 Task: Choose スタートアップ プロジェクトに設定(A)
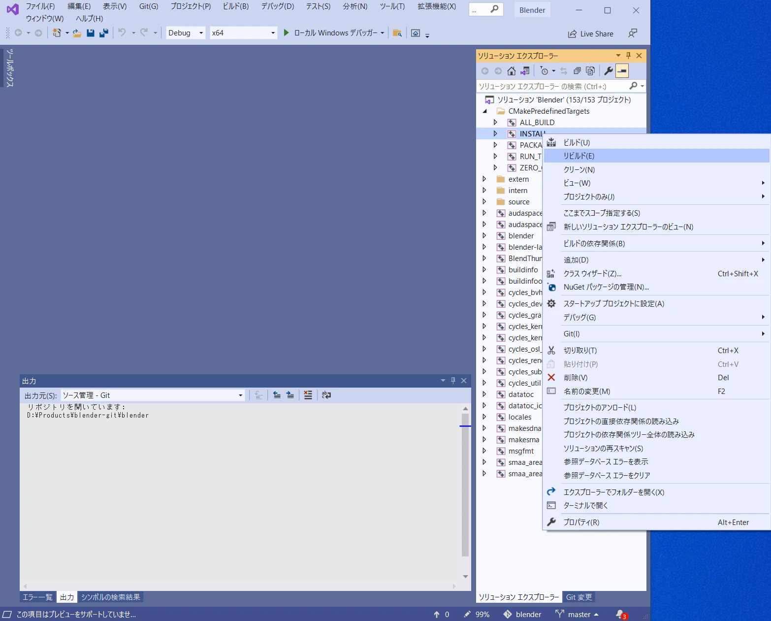[x=656, y=303]
